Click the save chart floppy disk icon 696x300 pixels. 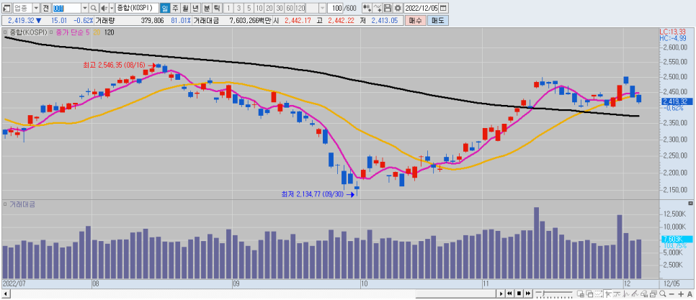click(388, 8)
